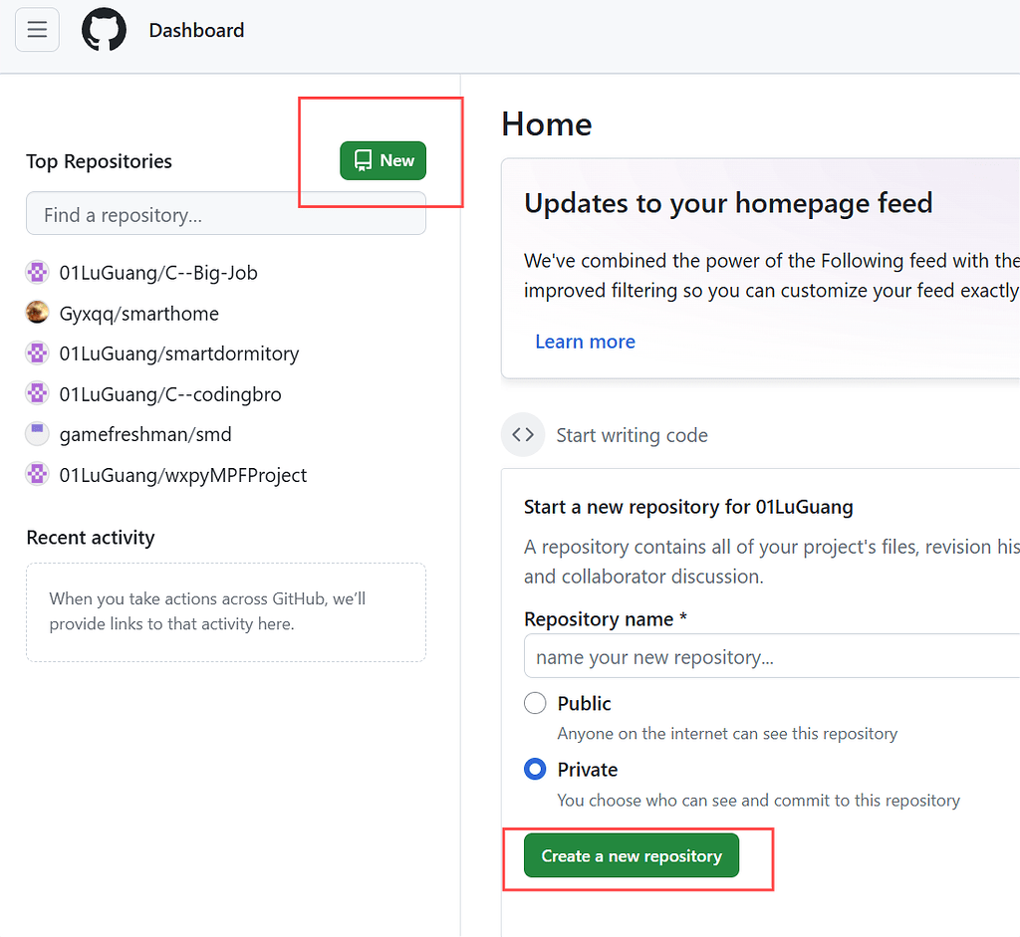Click the green New repository button
Image resolution: width=1020 pixels, height=937 pixels.
coord(382,160)
